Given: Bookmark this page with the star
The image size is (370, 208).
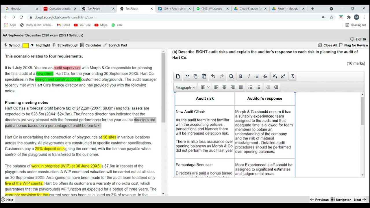Looking at the screenshot, I should [332, 17].
